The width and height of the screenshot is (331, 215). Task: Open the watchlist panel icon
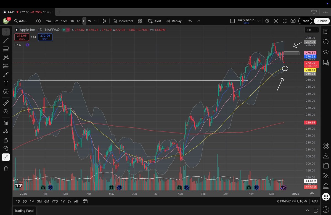[x=326, y=32]
